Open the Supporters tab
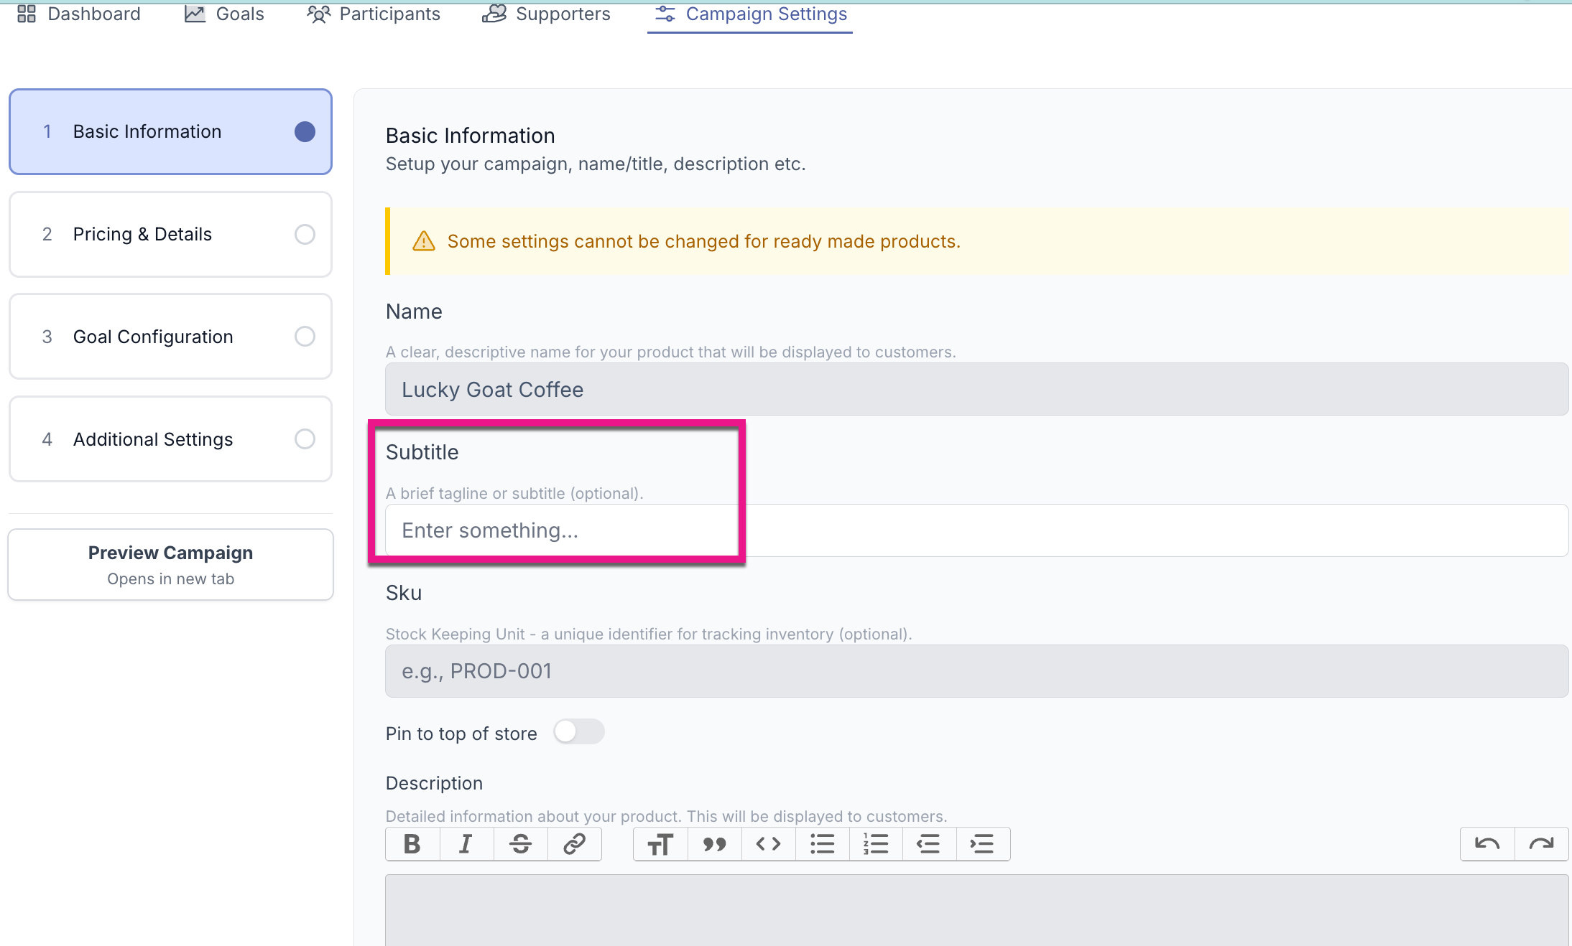Viewport: 1572px width, 946px height. pyautogui.click(x=546, y=14)
